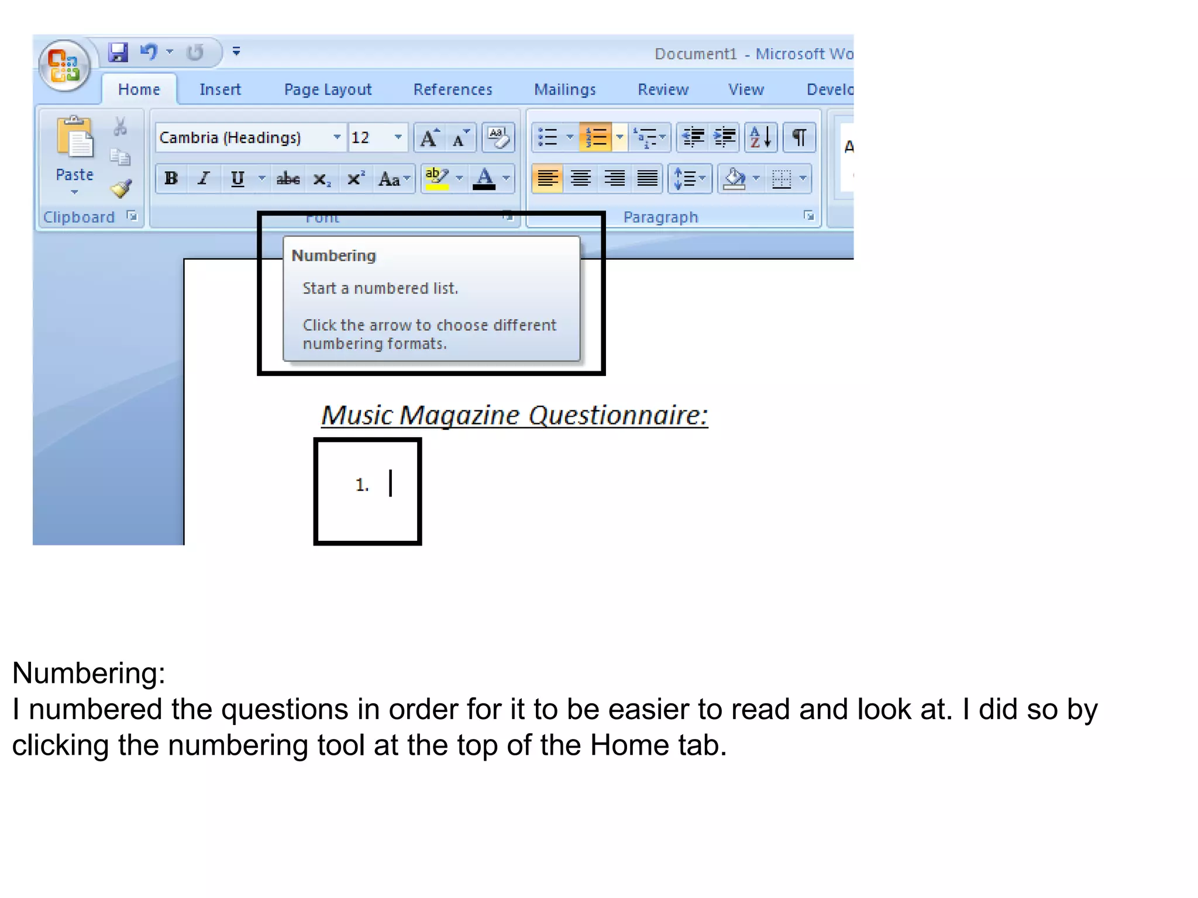Click Decrease Indent icon
Screen dimensions: 1198x898
[693, 137]
